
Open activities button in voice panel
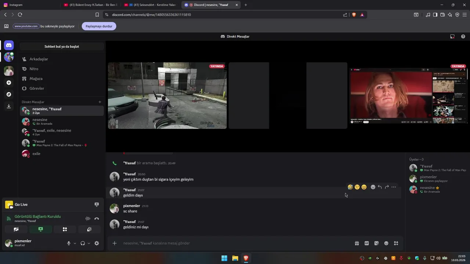[65, 229]
